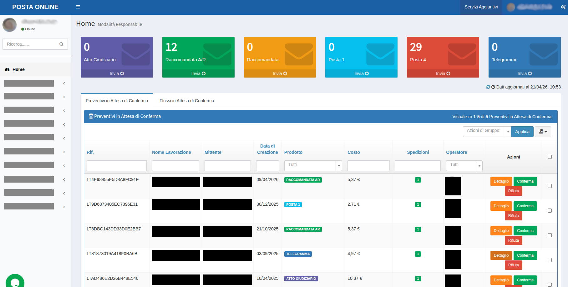The width and height of the screenshot is (568, 287).
Task: Refresh the dashboard data with the refresh icon
Action: [x=488, y=87]
